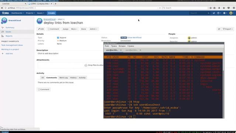Viewport: 236px width, 133px height.
Task: Focus the JIRA quick search field
Action: [199, 13]
